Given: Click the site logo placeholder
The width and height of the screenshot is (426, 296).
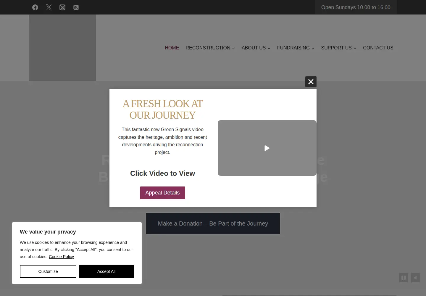Looking at the screenshot, I should point(62,48).
